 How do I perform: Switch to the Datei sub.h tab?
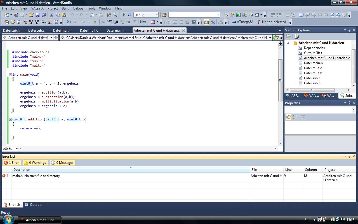coord(11,31)
